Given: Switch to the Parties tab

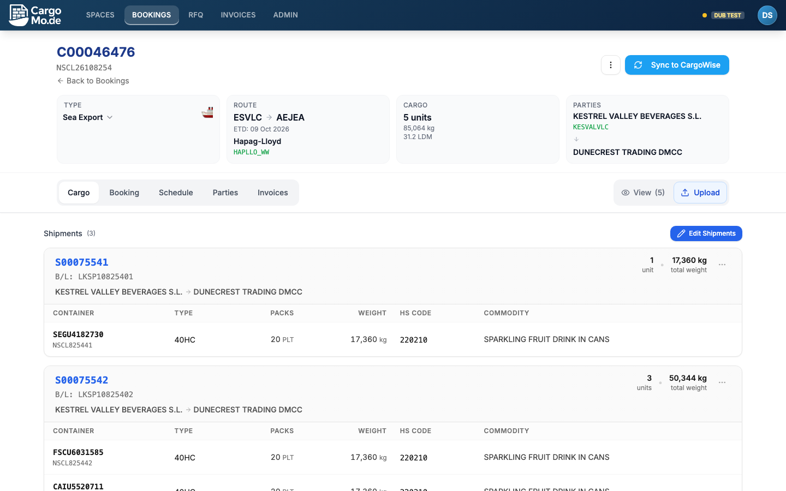Looking at the screenshot, I should [x=225, y=193].
